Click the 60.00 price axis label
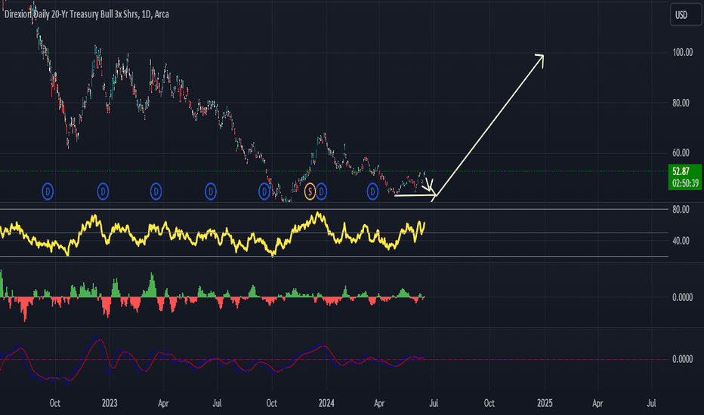 tap(681, 153)
